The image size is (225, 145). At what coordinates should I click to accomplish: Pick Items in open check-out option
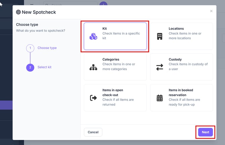tap(115, 98)
